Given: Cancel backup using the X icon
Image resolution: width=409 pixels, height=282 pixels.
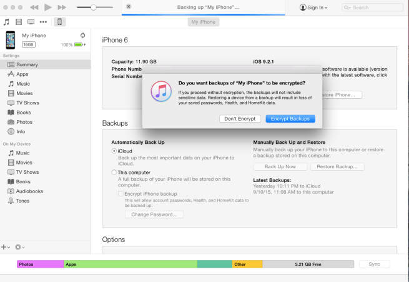Looking at the screenshot, I should click(x=129, y=7).
